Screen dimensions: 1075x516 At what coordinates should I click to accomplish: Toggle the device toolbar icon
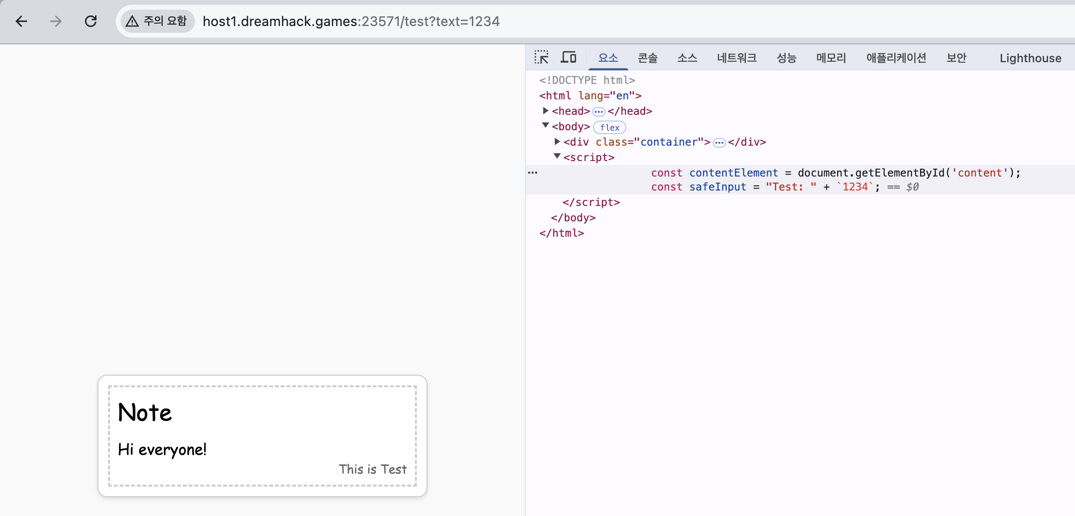coord(568,57)
